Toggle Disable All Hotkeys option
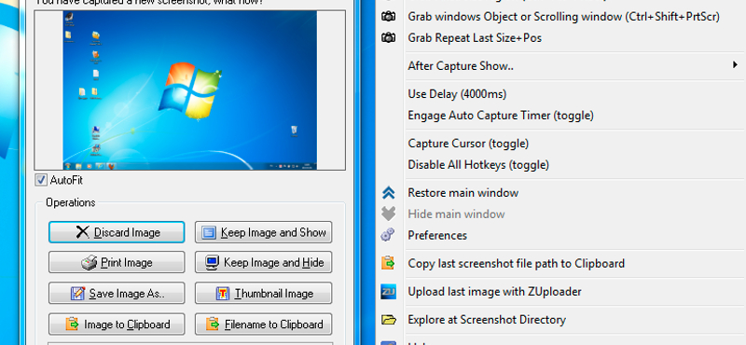 tap(478, 165)
